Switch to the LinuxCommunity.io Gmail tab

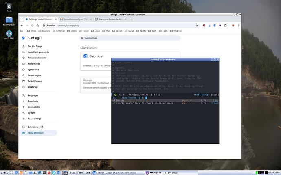(76, 19)
